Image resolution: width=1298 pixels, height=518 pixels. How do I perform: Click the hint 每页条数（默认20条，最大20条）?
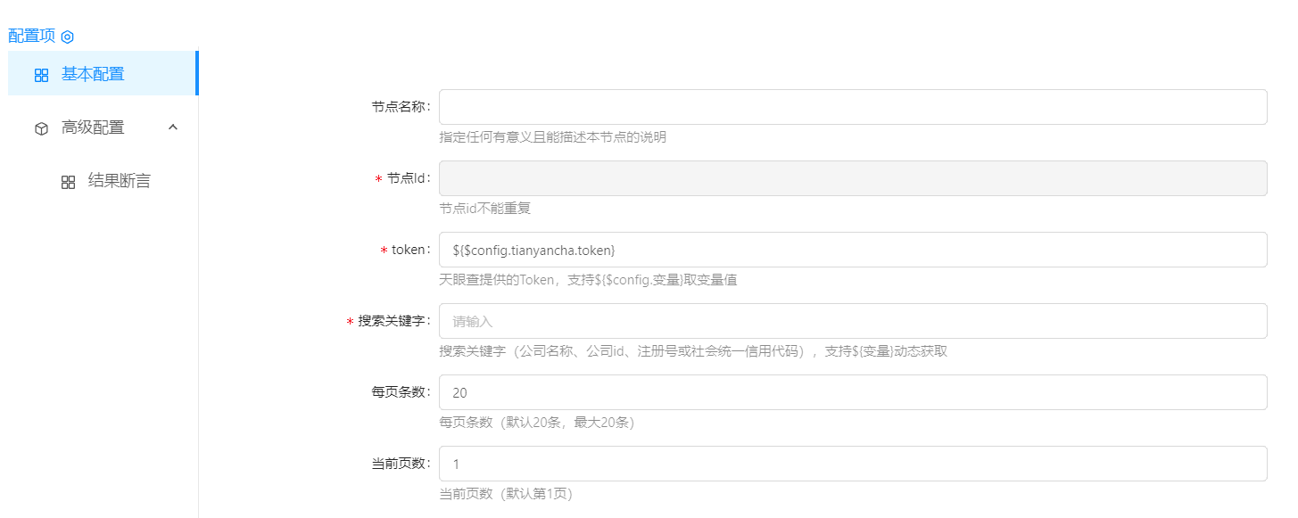coord(537,423)
